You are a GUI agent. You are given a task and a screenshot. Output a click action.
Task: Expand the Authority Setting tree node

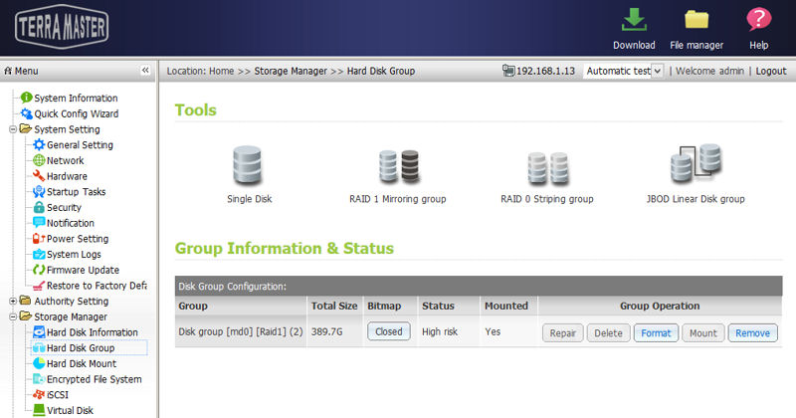[13, 302]
